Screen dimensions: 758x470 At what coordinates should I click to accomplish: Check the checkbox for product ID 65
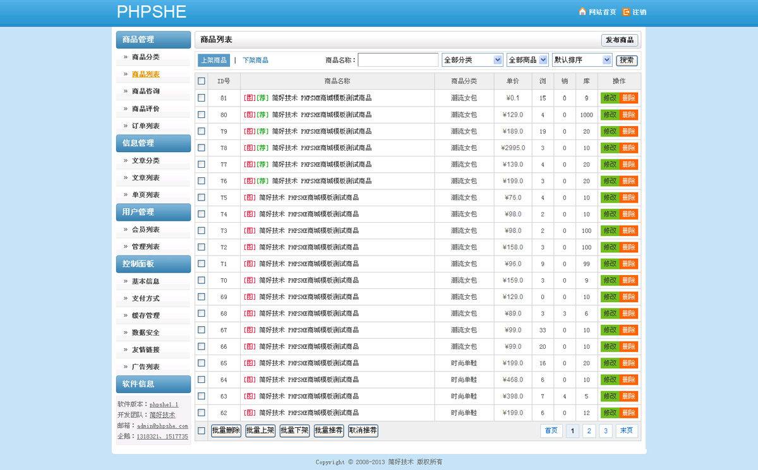pyautogui.click(x=201, y=363)
